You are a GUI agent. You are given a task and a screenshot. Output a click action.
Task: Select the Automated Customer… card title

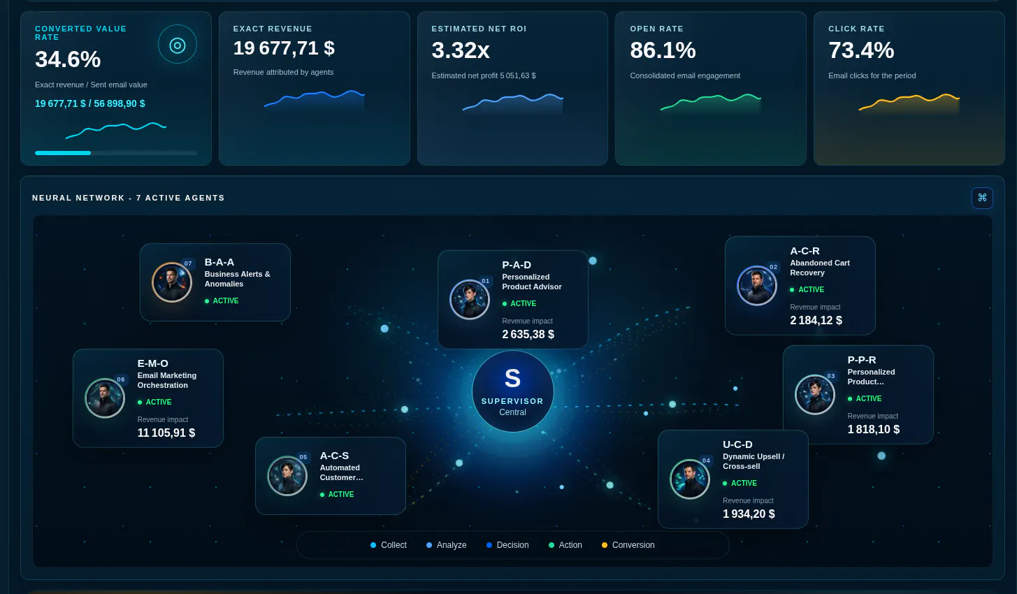(x=342, y=472)
